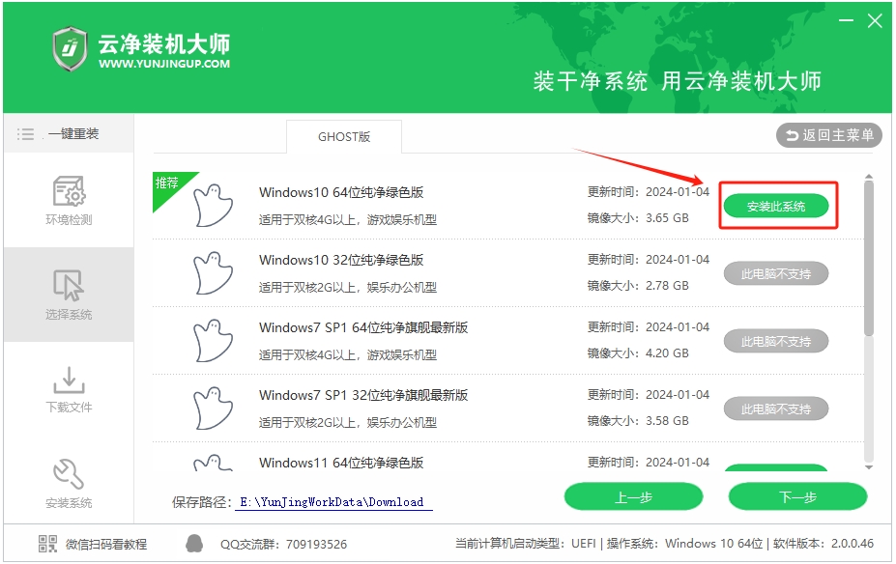Click the 一键重装 list menu icon

click(x=25, y=134)
